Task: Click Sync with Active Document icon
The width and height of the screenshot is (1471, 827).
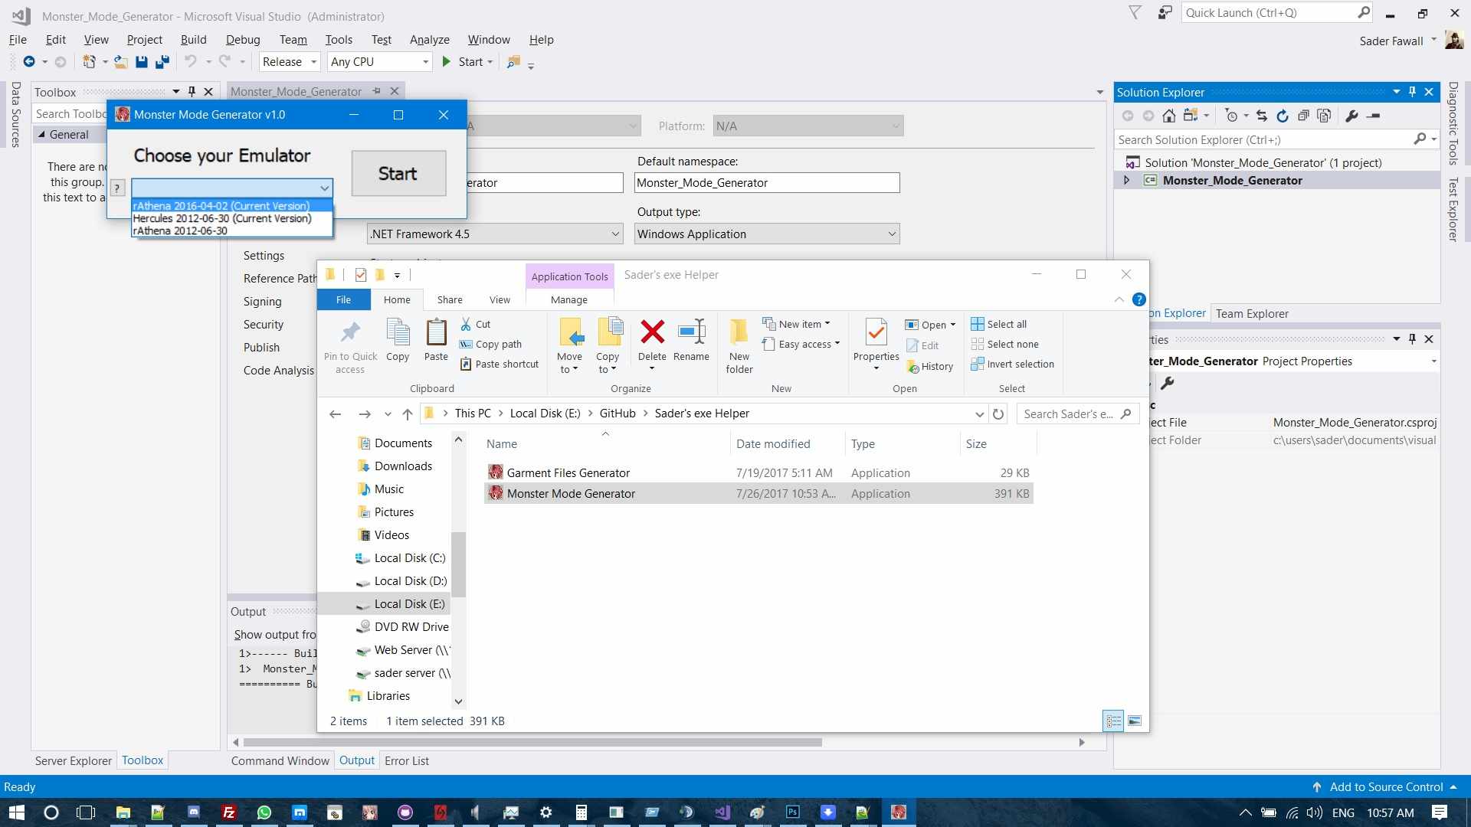Action: [1261, 116]
